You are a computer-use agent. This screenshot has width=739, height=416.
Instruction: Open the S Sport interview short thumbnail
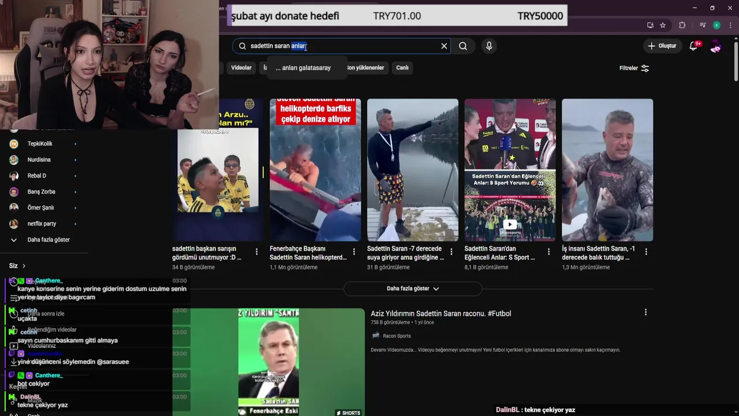click(510, 170)
